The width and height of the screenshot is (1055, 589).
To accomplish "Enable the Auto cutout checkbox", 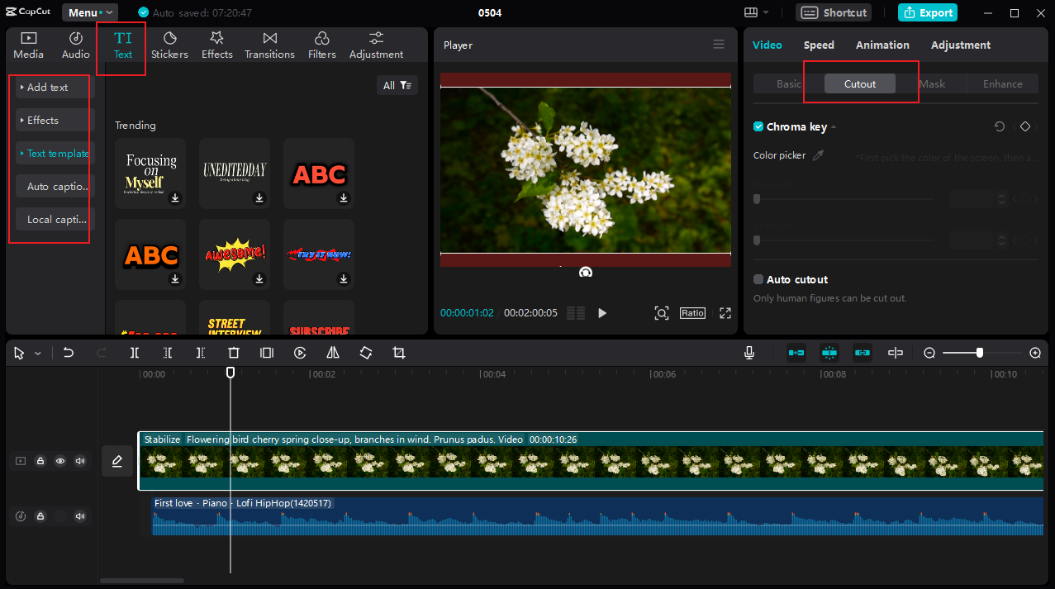I will 758,280.
